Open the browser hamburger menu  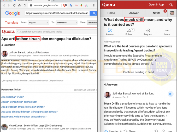click(x=93, y=5)
